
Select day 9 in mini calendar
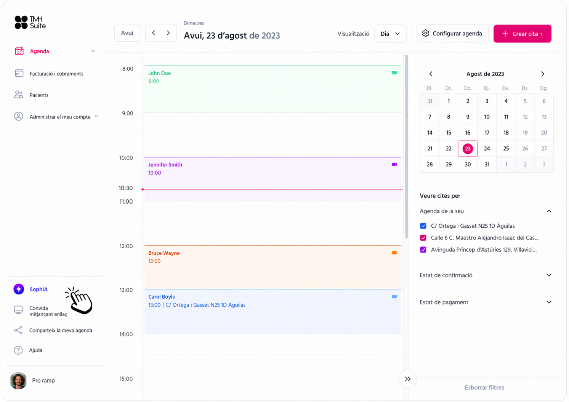click(x=468, y=117)
